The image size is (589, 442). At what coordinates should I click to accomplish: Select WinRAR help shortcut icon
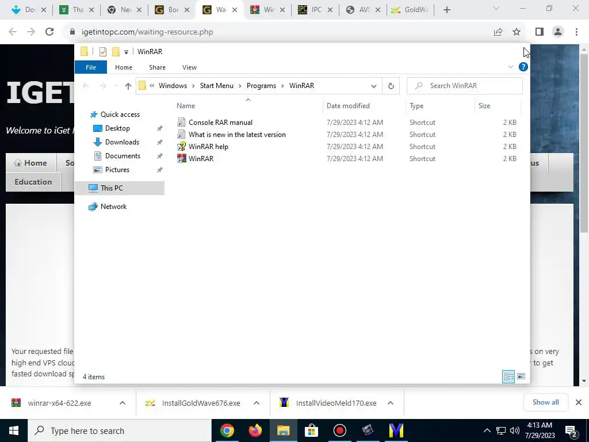181,147
